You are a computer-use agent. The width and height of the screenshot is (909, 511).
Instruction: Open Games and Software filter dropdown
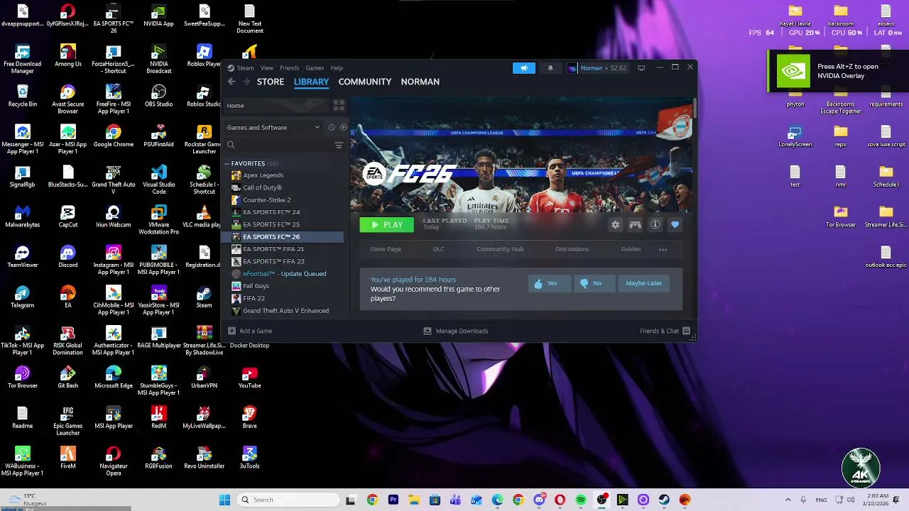pos(273,128)
